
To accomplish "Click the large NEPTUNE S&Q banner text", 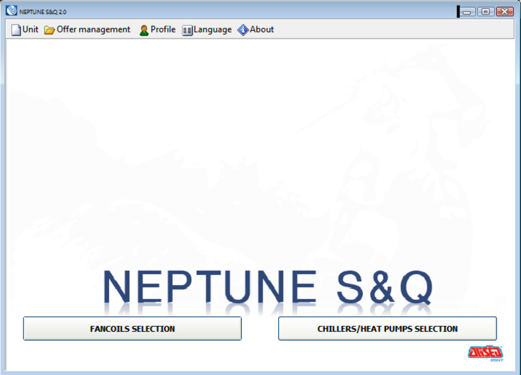I will (267, 287).
